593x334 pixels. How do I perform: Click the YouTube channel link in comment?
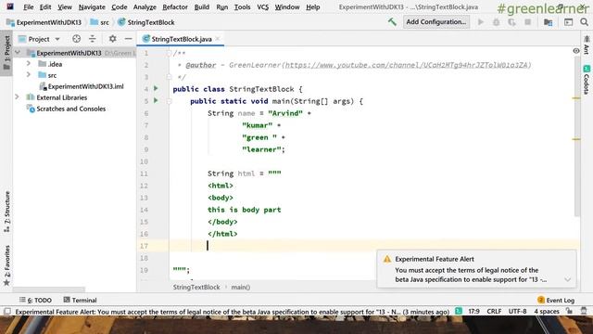[x=406, y=65]
